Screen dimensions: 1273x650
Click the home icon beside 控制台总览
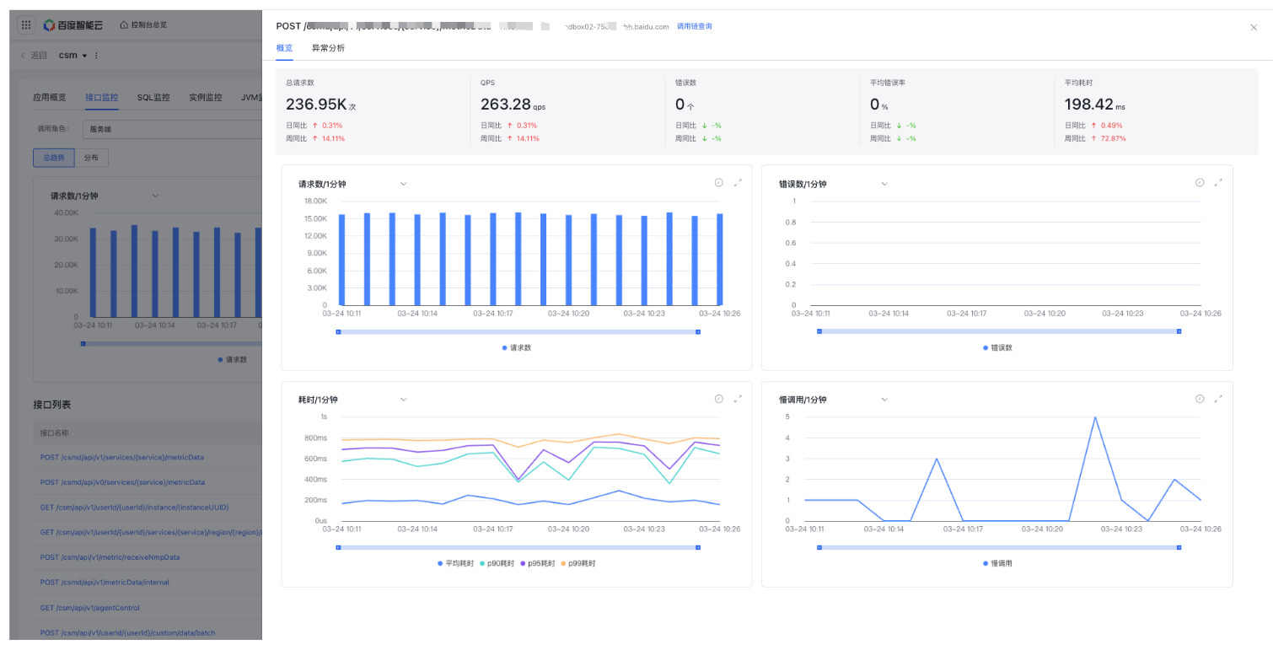point(125,25)
